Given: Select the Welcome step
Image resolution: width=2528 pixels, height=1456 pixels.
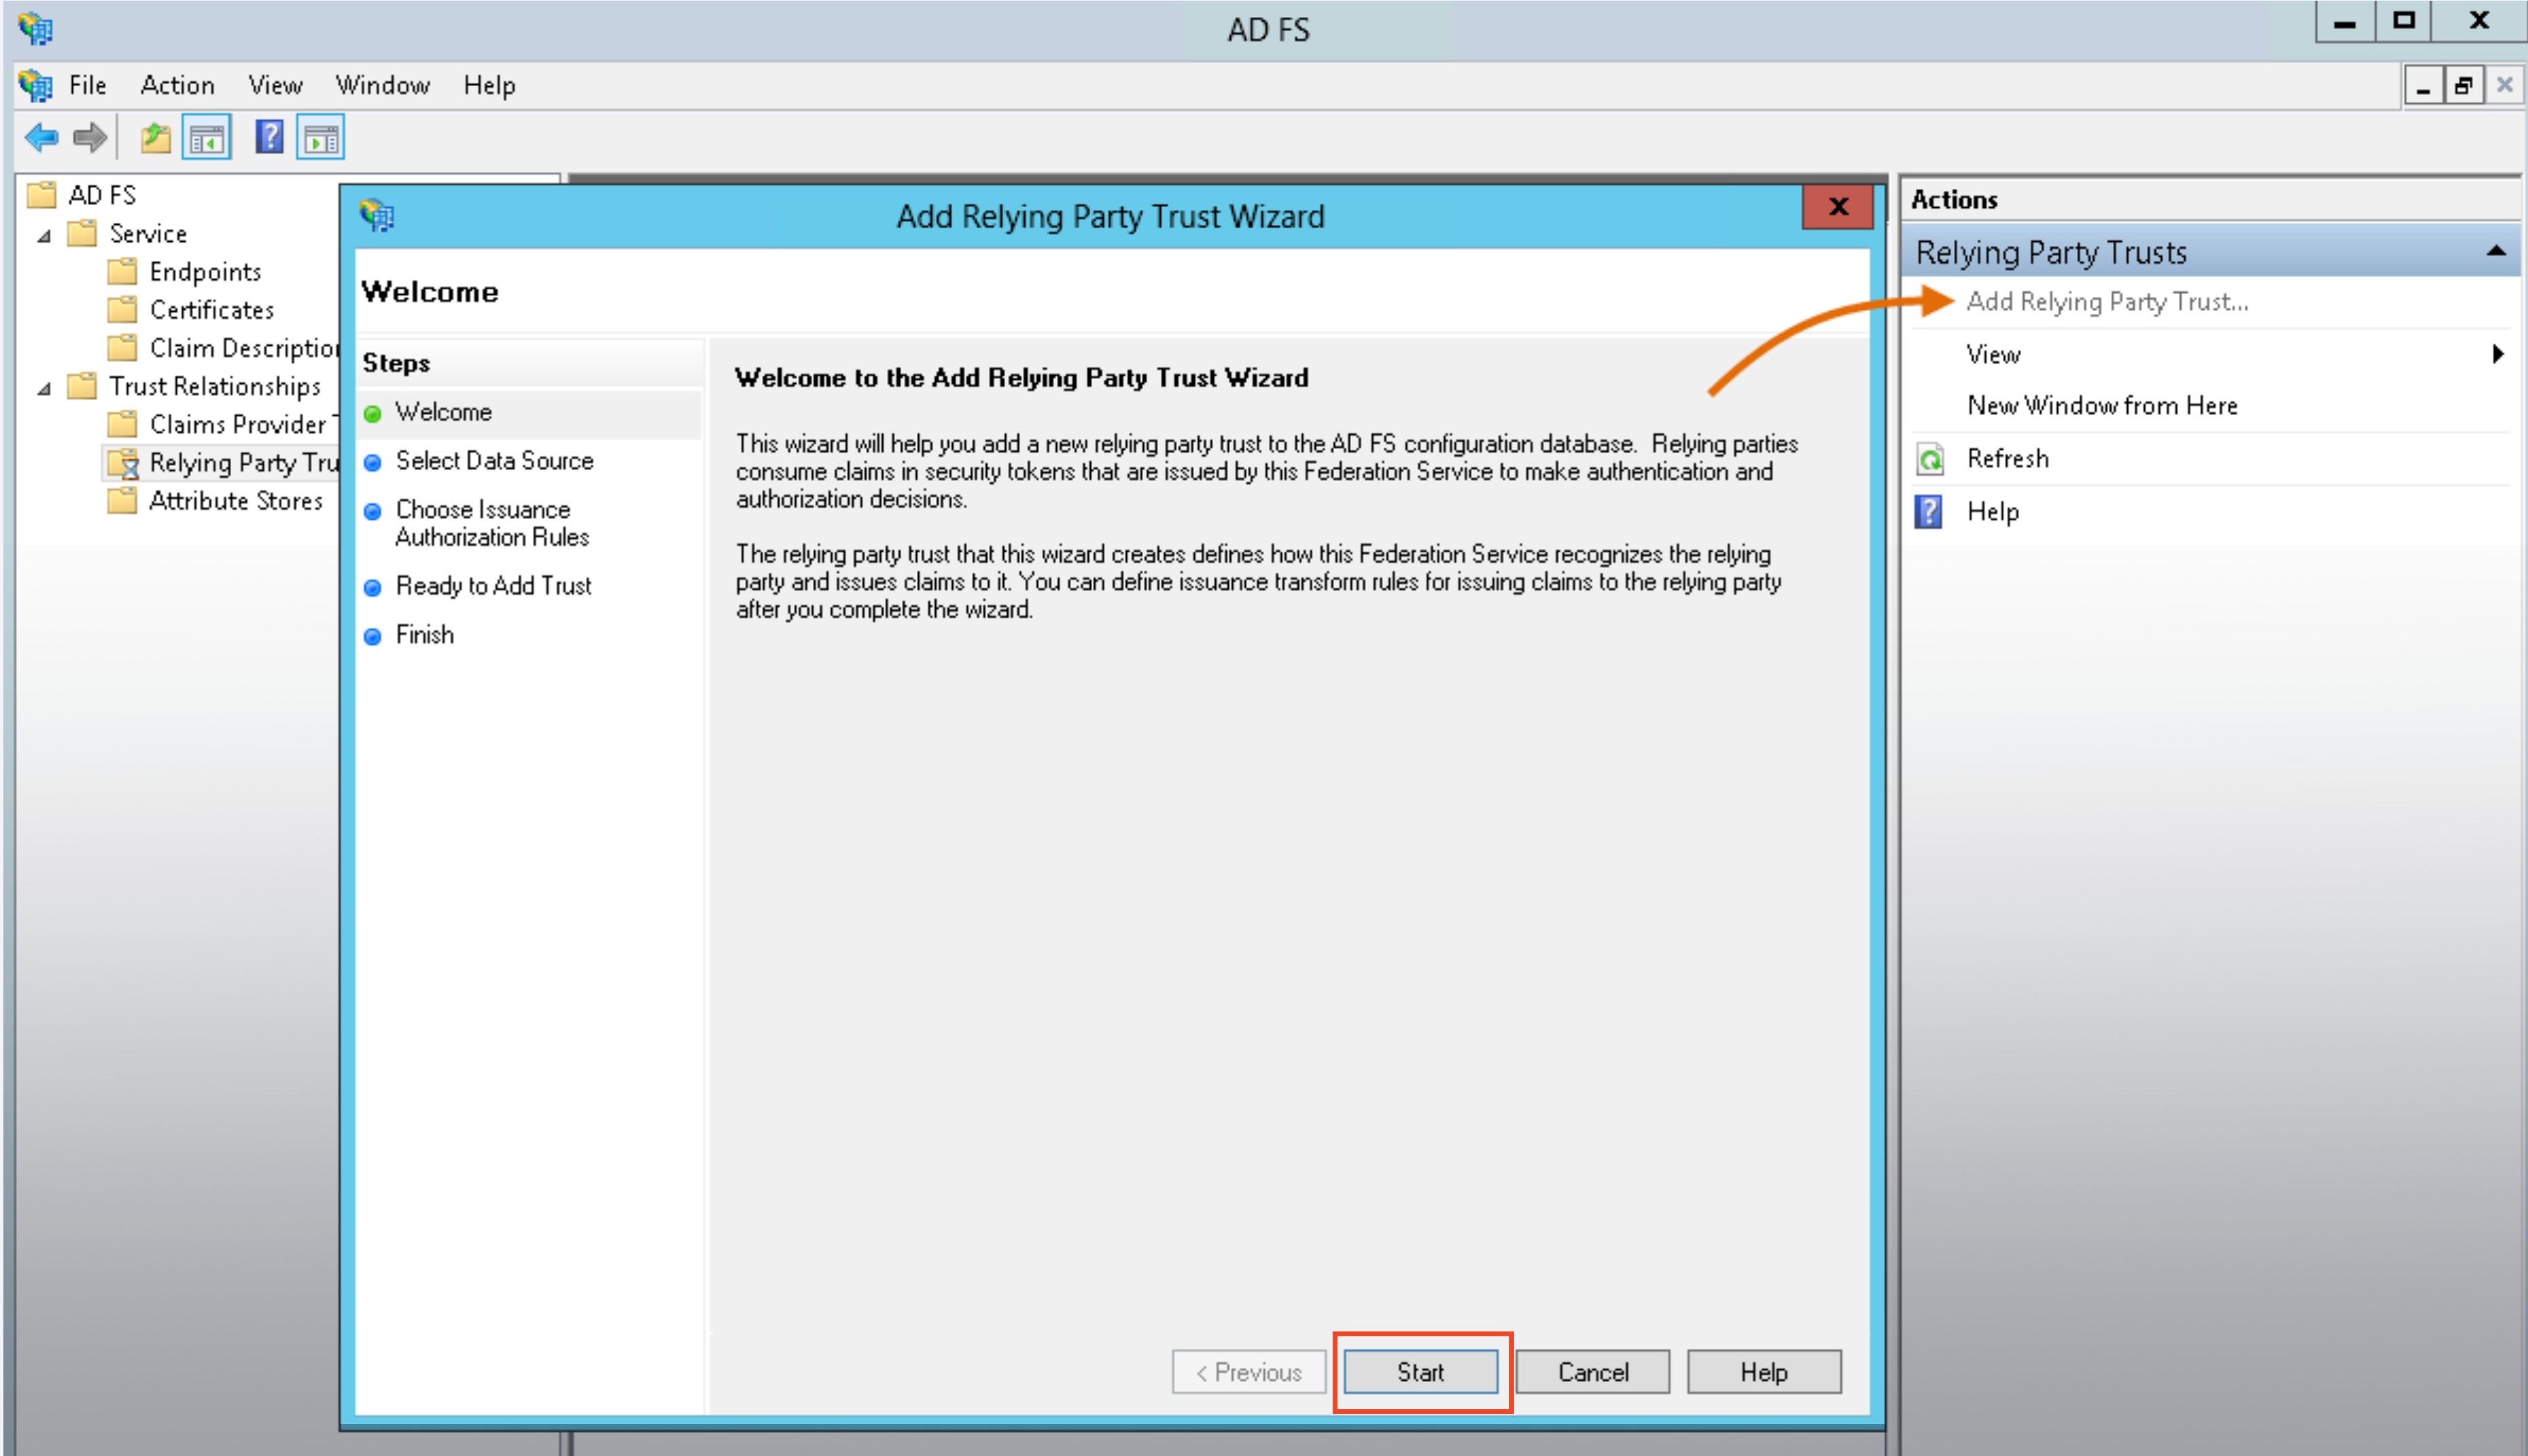Looking at the screenshot, I should click(443, 412).
